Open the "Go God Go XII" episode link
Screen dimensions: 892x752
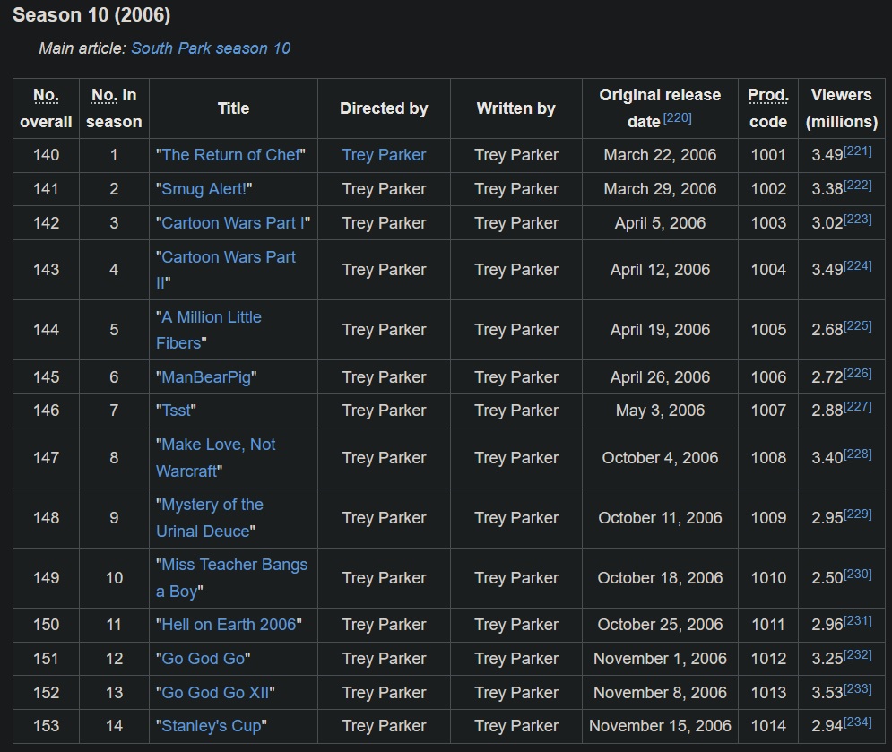tap(216, 692)
